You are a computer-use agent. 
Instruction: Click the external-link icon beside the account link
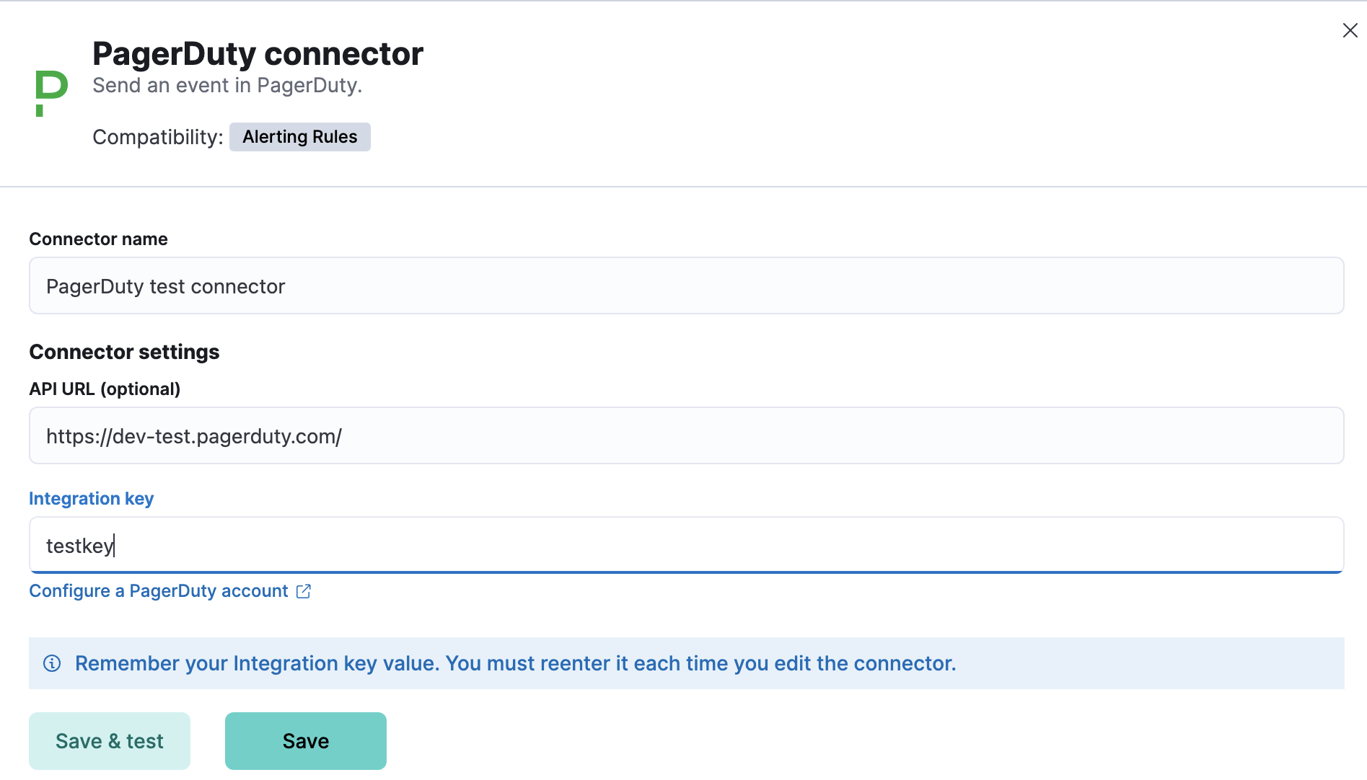304,591
